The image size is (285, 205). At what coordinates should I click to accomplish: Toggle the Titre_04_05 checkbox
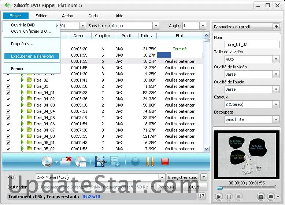(8, 118)
